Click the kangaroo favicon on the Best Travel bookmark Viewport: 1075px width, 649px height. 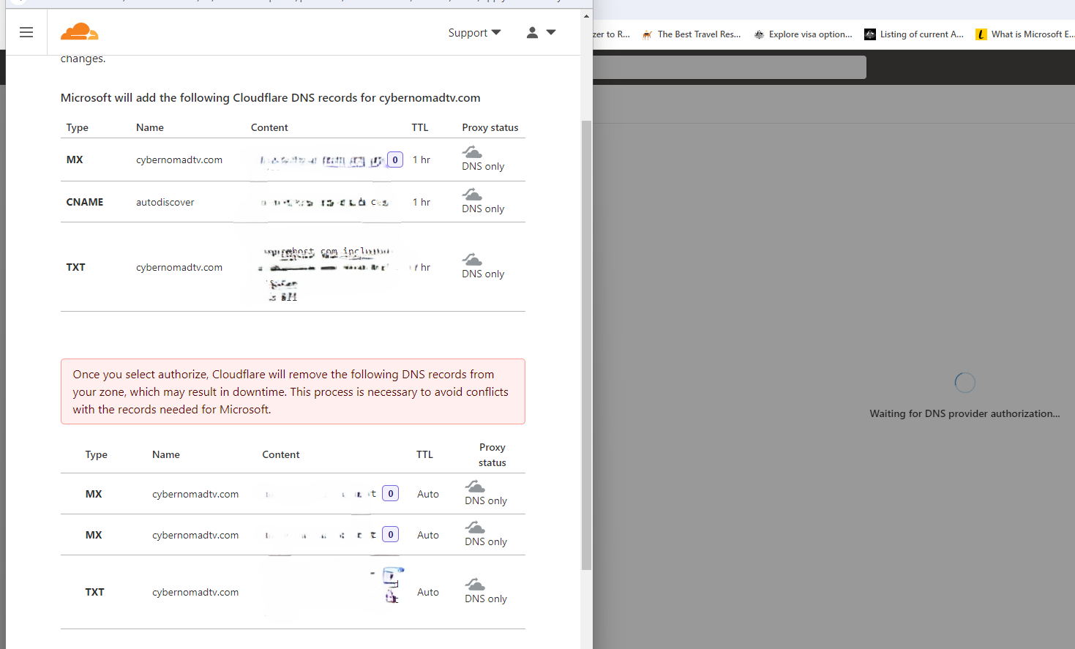(647, 34)
